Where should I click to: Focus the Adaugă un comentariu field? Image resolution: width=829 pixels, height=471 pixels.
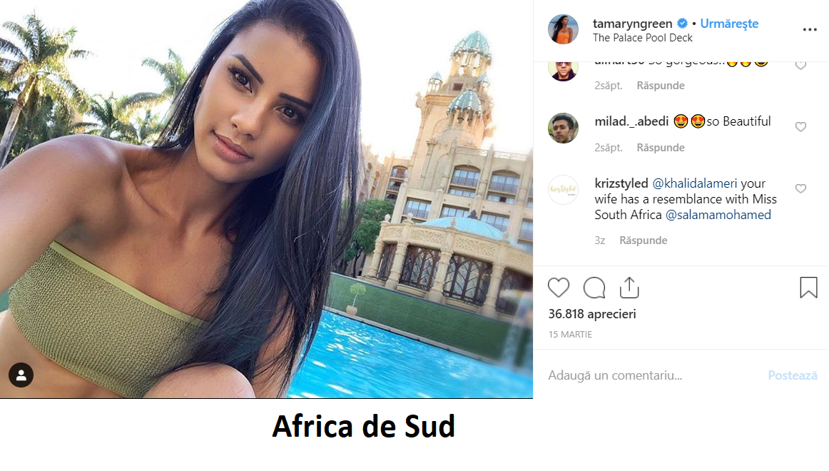654,375
